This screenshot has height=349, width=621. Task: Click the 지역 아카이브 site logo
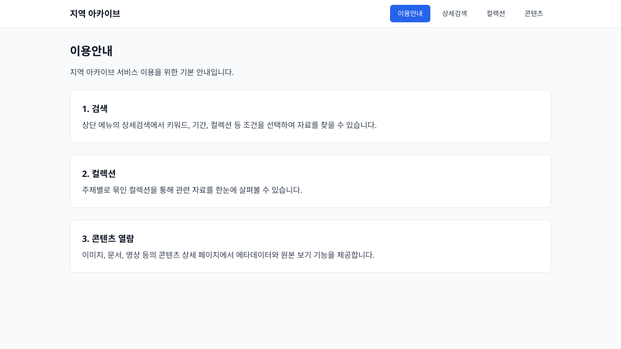95,14
